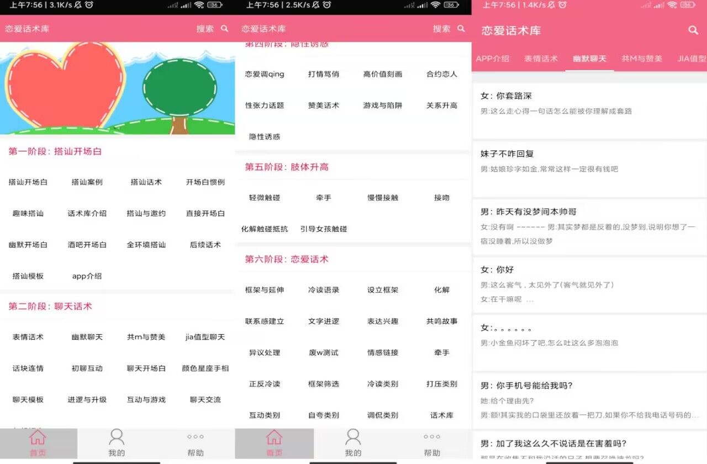Open the 共鸣故事 category
The height and width of the screenshot is (464, 707).
[x=442, y=321]
